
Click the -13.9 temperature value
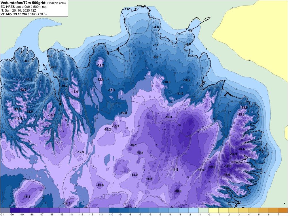point(244,107)
